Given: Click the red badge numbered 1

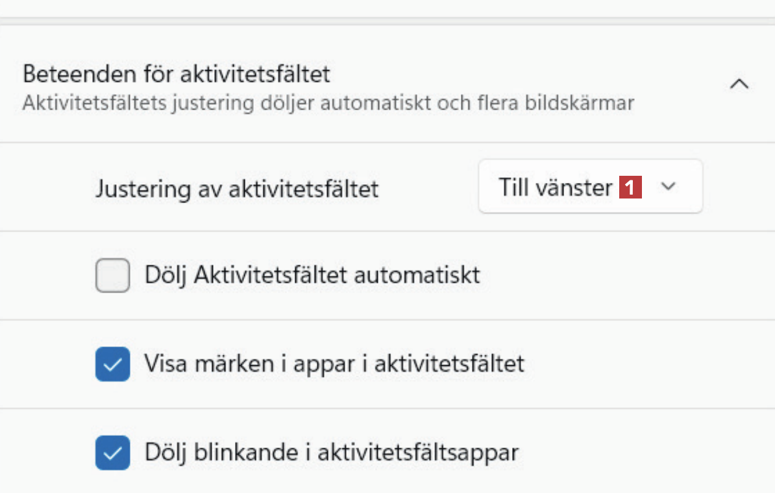Looking at the screenshot, I should pyautogui.click(x=630, y=188).
